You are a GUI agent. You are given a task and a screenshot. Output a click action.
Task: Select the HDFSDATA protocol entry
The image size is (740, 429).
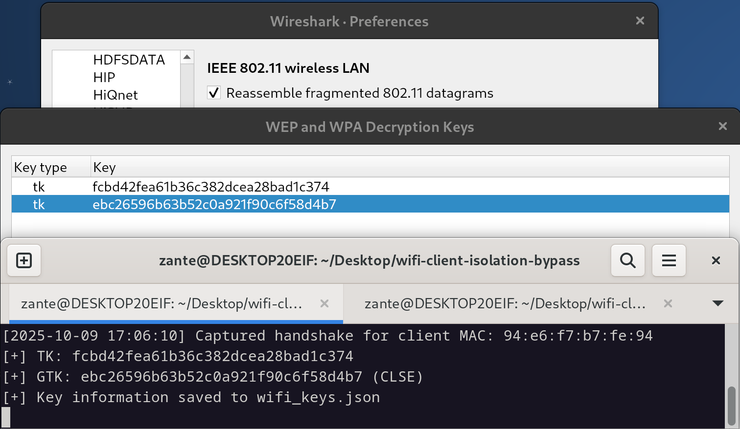point(129,60)
